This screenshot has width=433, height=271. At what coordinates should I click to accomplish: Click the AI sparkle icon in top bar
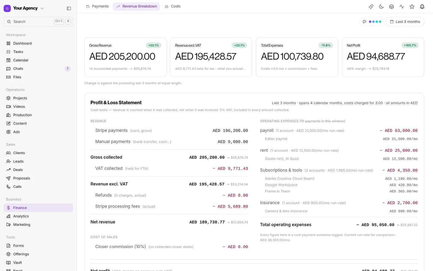coord(371,7)
